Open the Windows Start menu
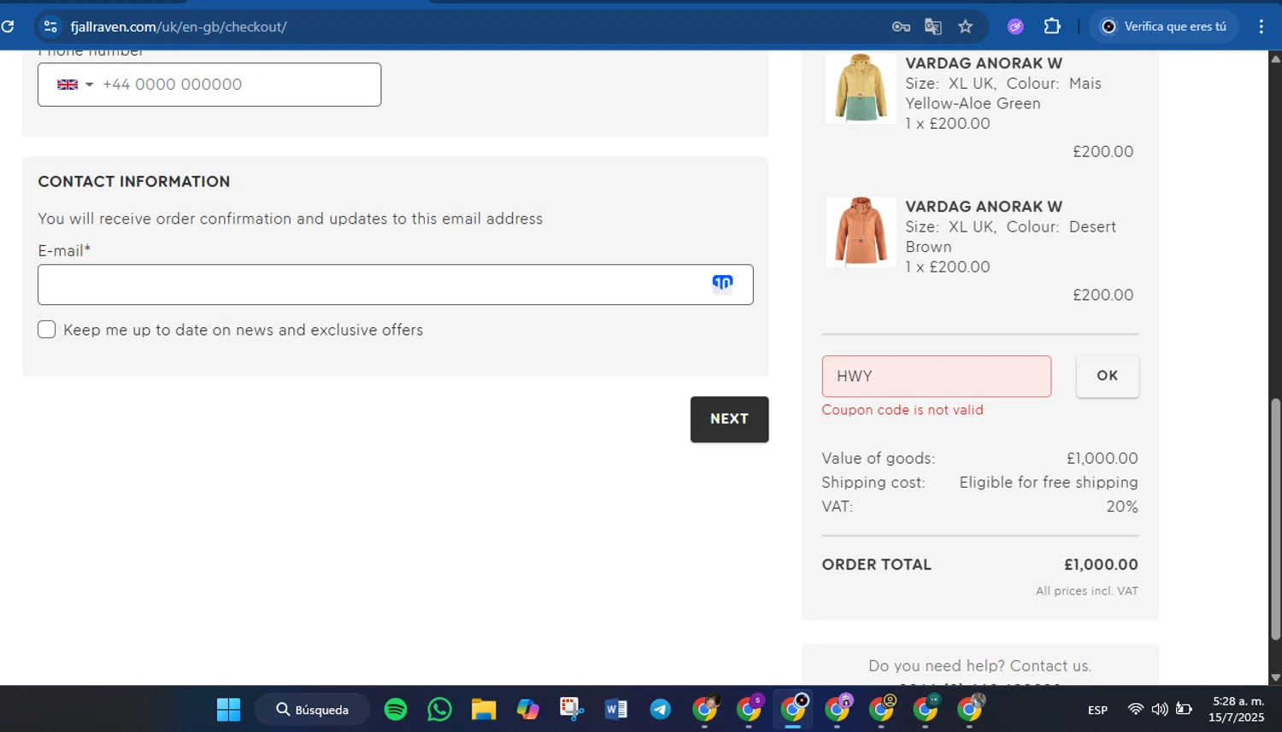 point(228,710)
